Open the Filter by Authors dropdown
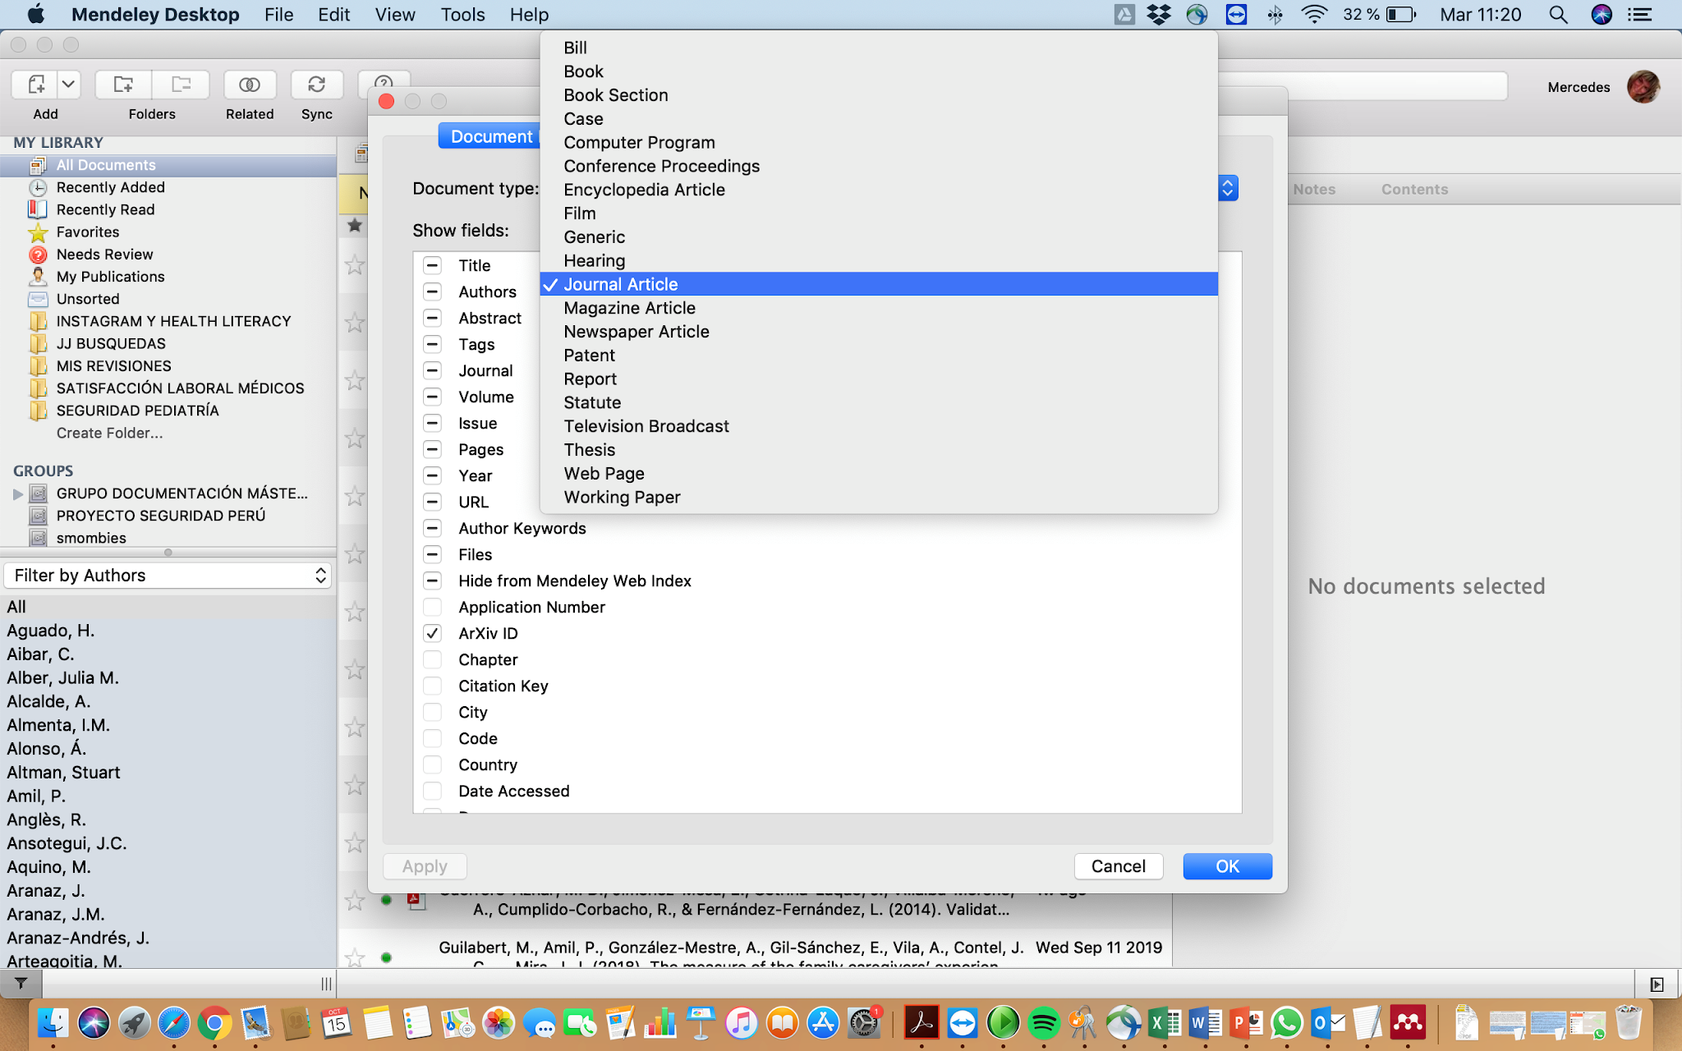The image size is (1682, 1051). click(168, 576)
